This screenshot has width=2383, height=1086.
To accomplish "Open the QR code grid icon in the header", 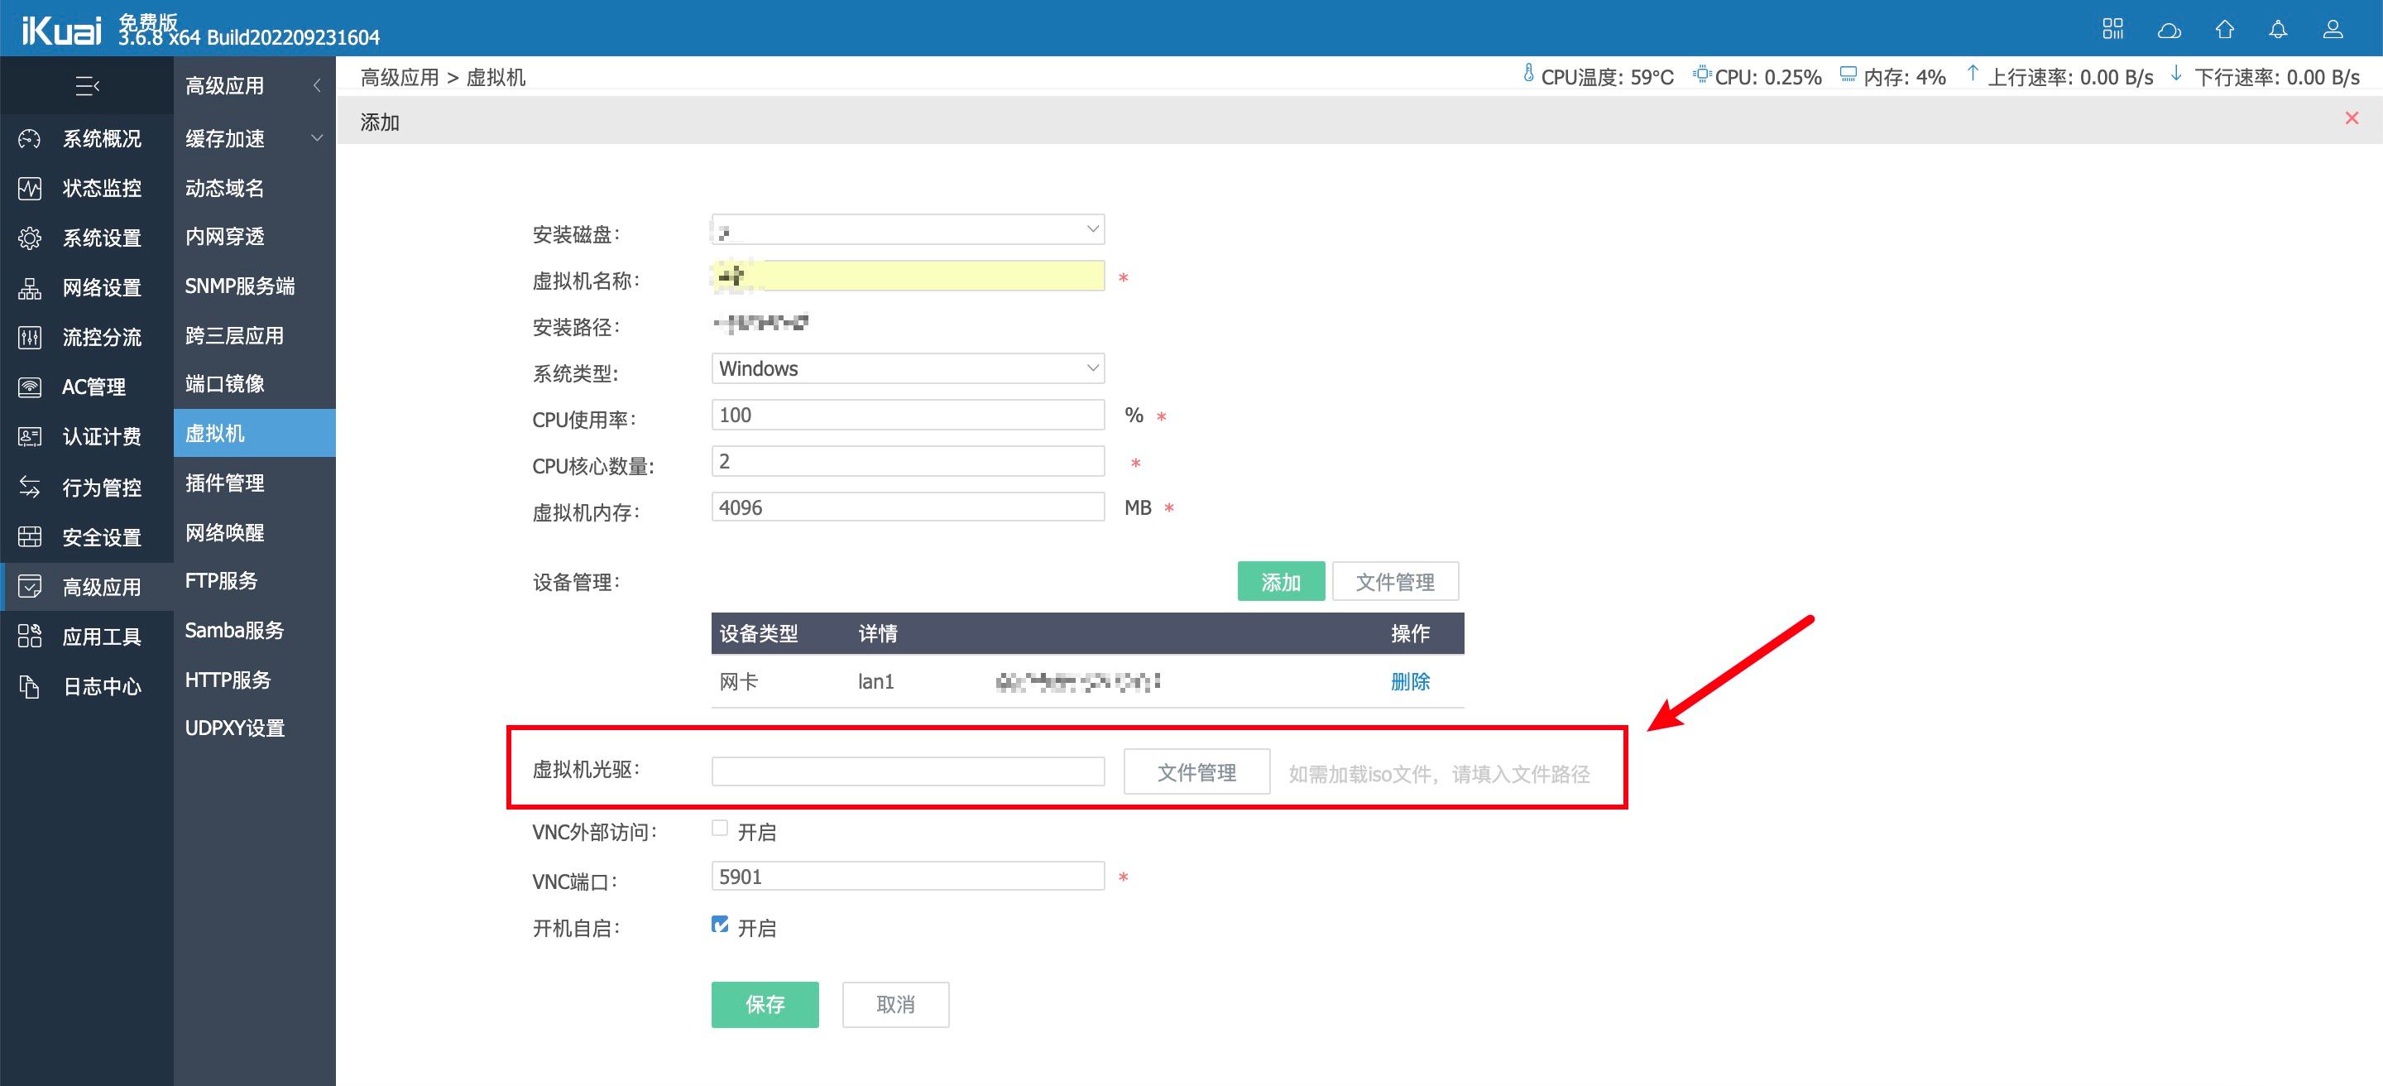I will pos(2113,29).
